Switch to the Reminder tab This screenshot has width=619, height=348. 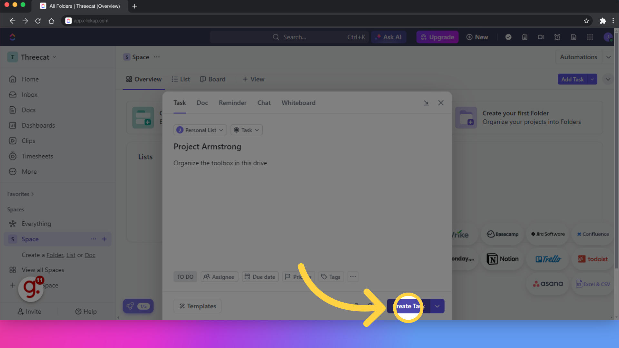232,102
